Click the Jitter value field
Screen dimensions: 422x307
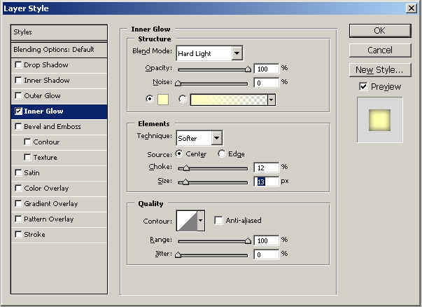266,254
